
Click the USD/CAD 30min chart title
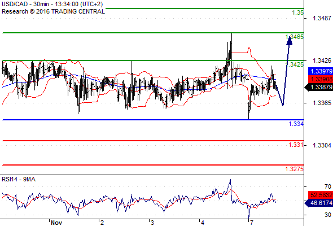tap(52, 4)
